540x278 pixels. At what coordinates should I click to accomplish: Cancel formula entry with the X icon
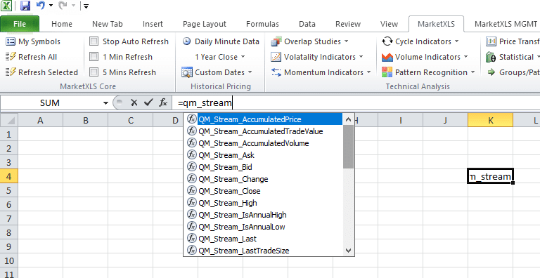click(134, 102)
